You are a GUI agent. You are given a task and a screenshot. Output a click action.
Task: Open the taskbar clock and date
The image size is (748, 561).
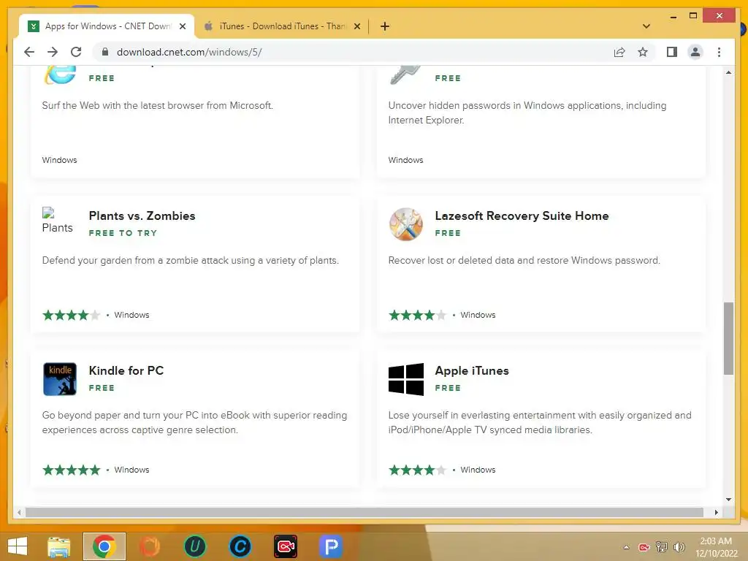coord(717,547)
